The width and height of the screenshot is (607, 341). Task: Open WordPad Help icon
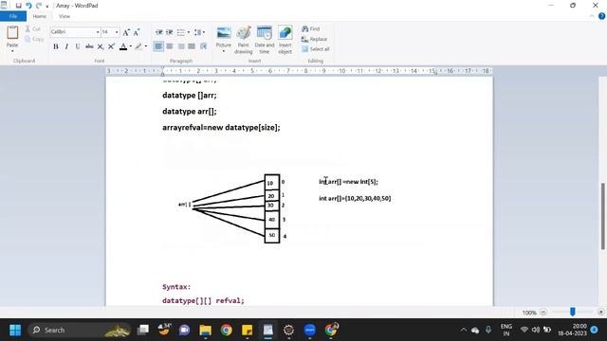point(601,16)
